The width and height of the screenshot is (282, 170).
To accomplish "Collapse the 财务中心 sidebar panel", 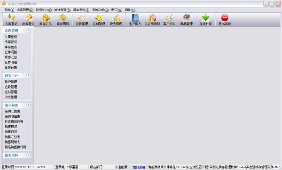I will (x=28, y=75).
